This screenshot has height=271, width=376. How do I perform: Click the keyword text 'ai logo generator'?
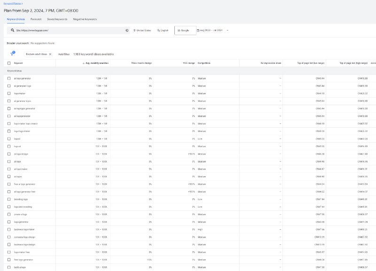click(x=22, y=78)
